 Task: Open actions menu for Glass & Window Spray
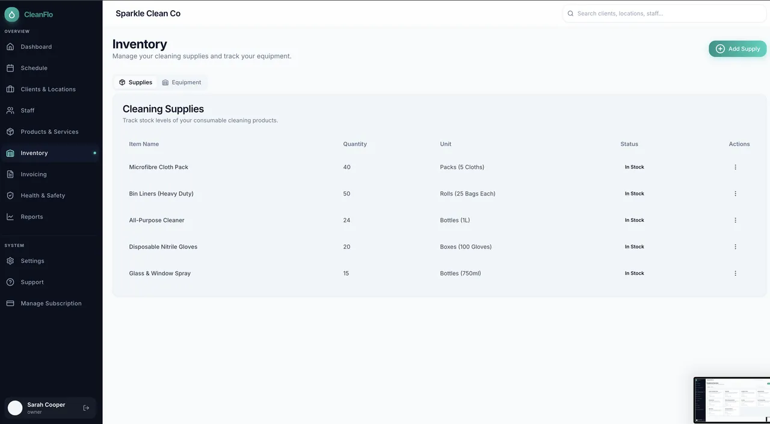pyautogui.click(x=735, y=273)
